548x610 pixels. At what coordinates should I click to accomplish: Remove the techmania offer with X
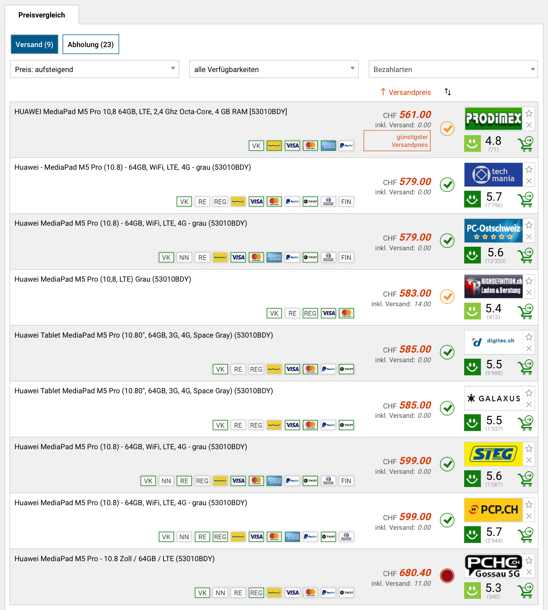[529, 181]
